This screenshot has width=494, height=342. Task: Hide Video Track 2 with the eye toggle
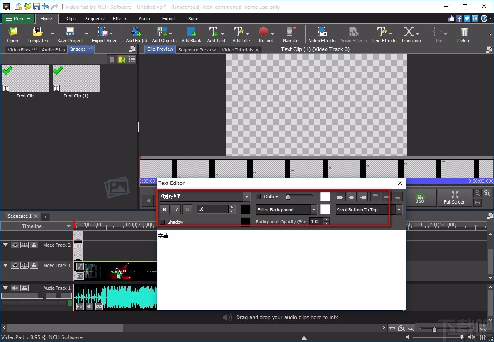15,245
